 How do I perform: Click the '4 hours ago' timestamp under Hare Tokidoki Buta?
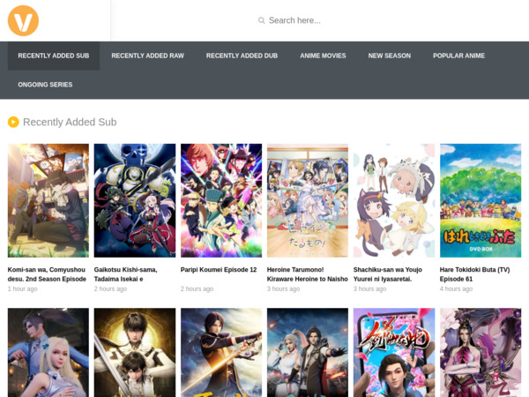coord(456,289)
